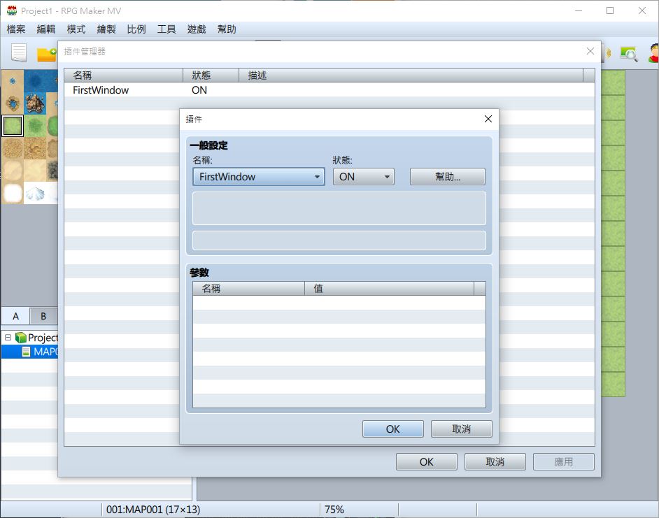Open the 比例 menu
The height and width of the screenshot is (518, 659).
pos(136,29)
